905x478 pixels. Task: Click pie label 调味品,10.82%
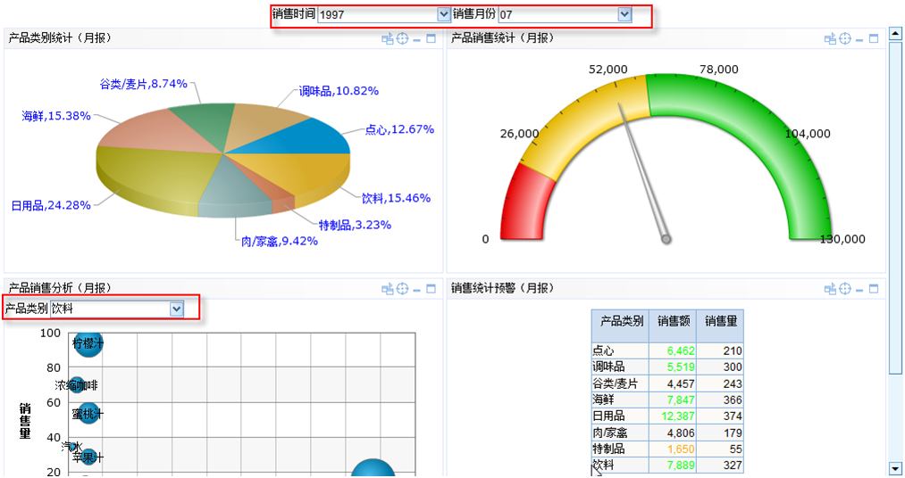(339, 91)
